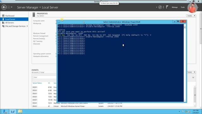Expand the Events filter options chevron
The width and height of the screenshot is (202, 114).
pos(193,77)
